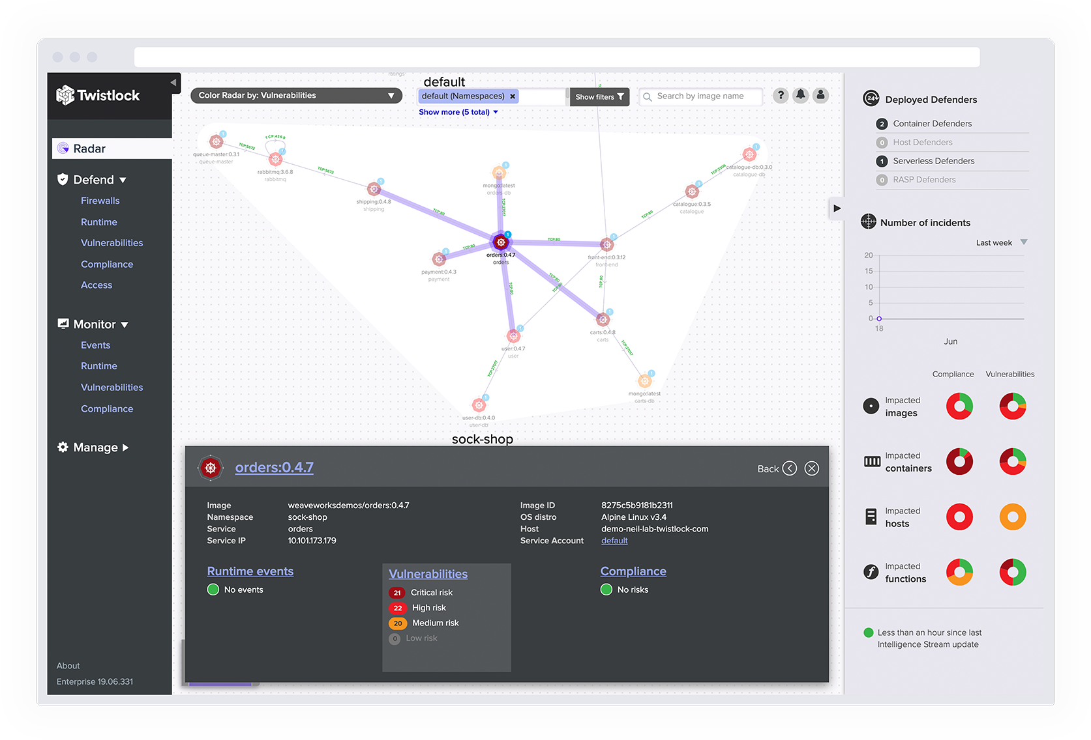Expand Show more (5 total) filters
The width and height of the screenshot is (1091, 740).
458,112
